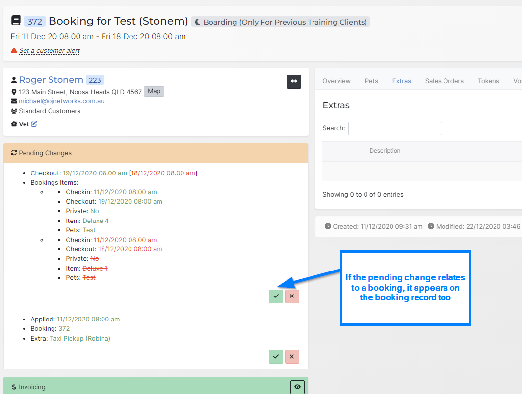Switch to the Pets tab
The image size is (522, 394).
[x=371, y=81]
